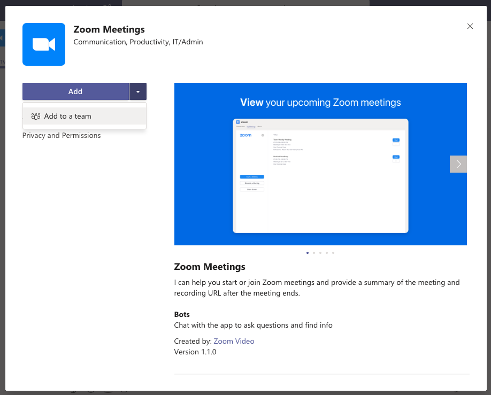Click the Zoom Meetings description heading
This screenshot has height=395, width=491.
210,267
